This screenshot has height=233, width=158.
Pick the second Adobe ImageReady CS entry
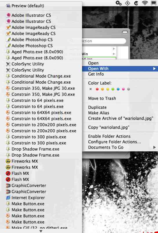pyautogui.click(x=41, y=34)
